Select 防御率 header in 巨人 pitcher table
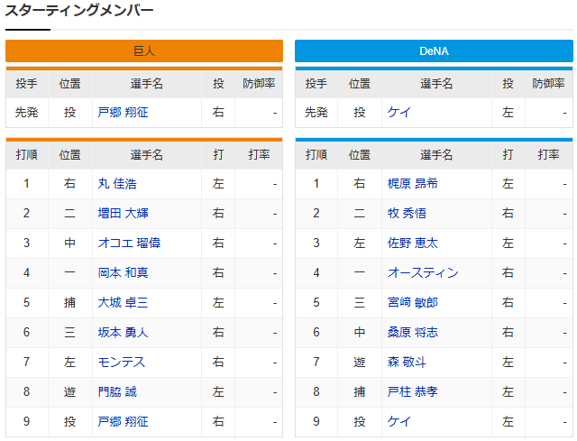Screen dimensions: 577x441 pos(259,84)
